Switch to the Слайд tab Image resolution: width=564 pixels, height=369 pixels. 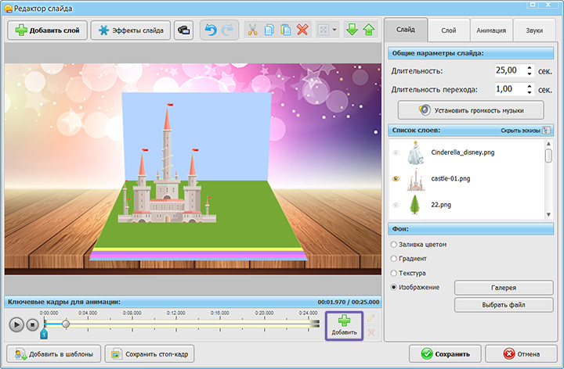[x=406, y=30]
